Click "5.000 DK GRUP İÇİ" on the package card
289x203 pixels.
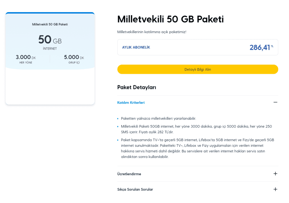point(75,59)
